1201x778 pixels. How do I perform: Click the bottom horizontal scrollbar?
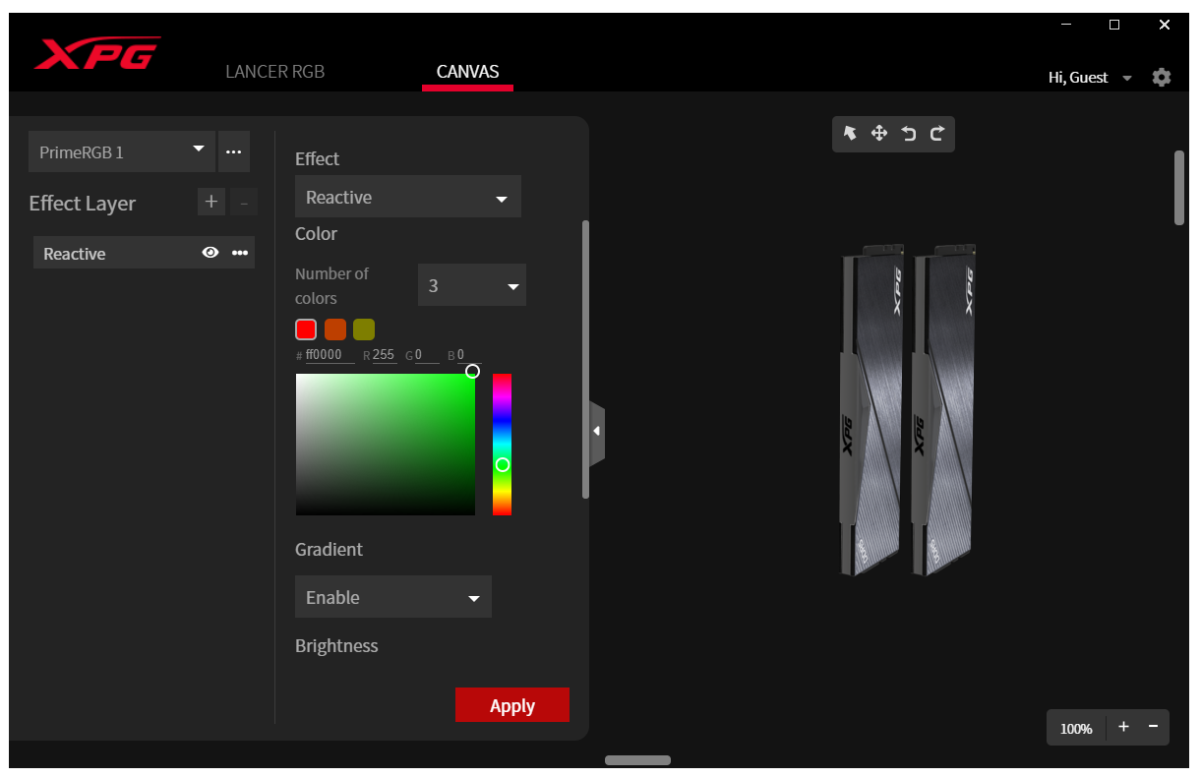click(637, 760)
